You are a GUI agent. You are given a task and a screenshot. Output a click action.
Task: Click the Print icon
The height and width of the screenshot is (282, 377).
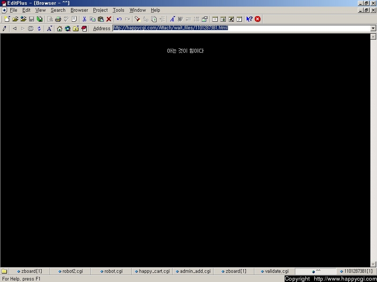pos(58,19)
